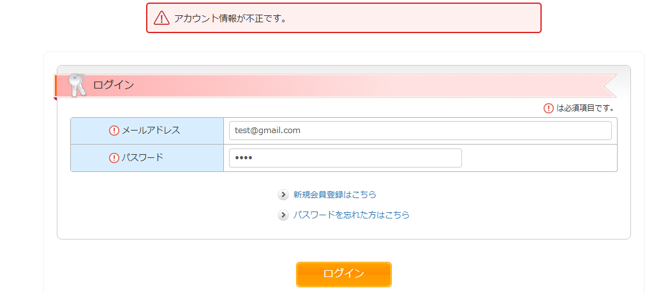Open the 新規会員登録はこちら registration link

coord(335,194)
